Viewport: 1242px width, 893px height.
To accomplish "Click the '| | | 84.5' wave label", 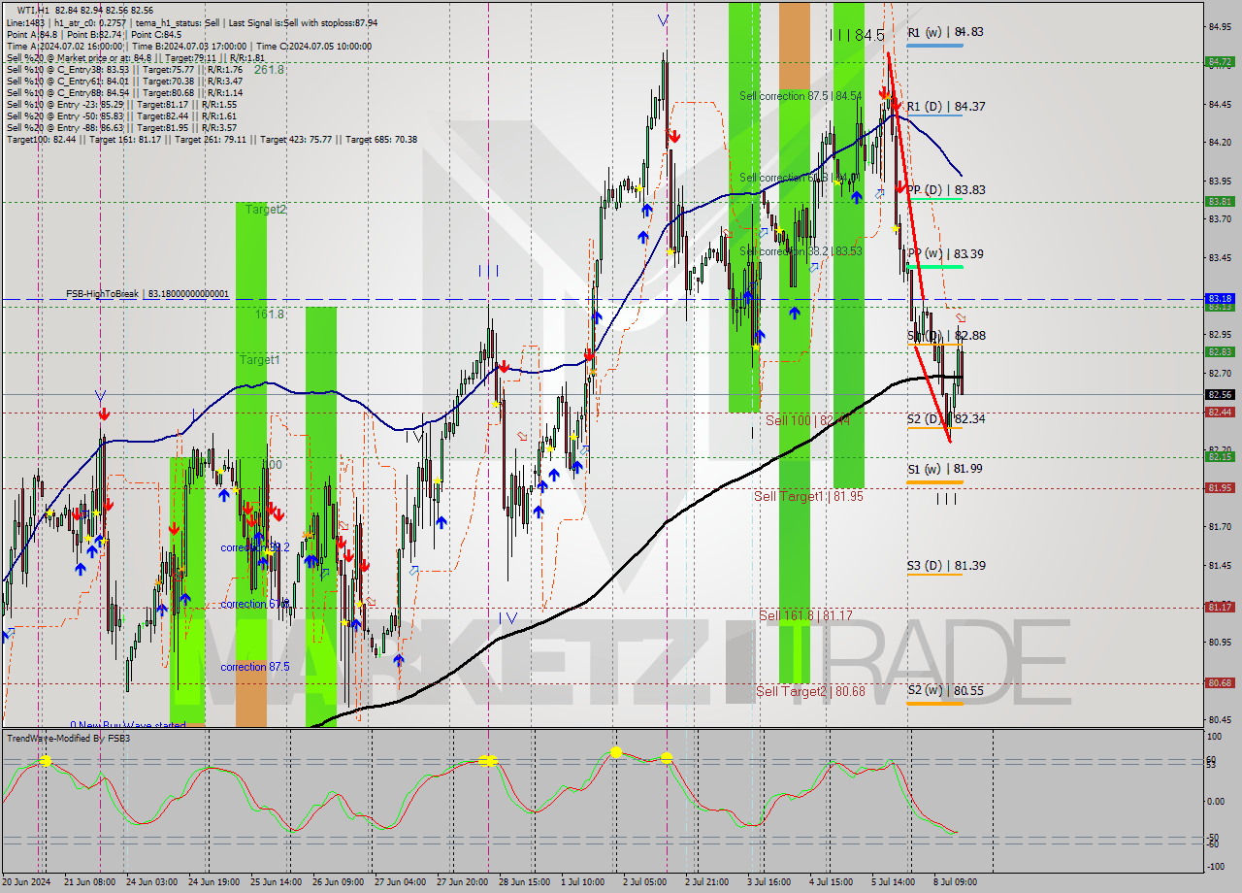I will tap(858, 35).
